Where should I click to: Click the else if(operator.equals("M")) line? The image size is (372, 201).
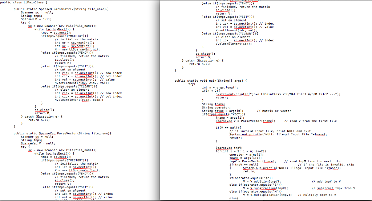255,192
